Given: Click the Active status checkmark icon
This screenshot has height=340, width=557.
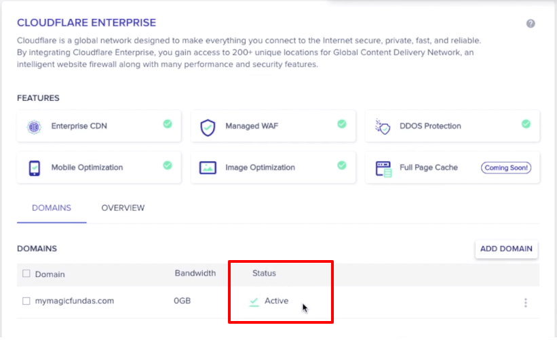Looking at the screenshot, I should 254,301.
